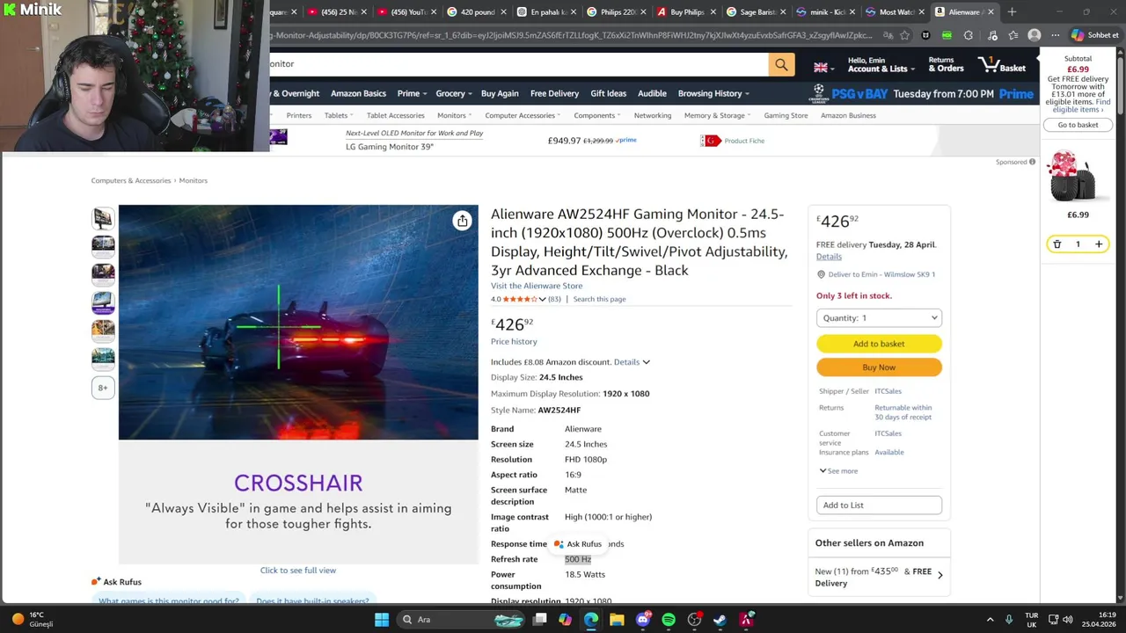Open Steam from the taskbar
This screenshot has width=1126, height=633.
coord(720,620)
